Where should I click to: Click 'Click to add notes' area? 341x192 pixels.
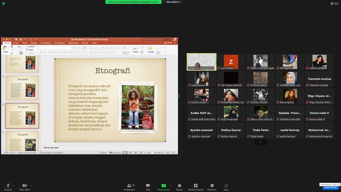click(x=51, y=148)
